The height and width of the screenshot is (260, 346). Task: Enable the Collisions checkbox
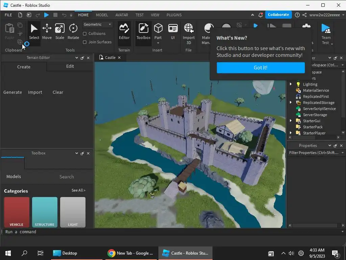[x=84, y=34]
